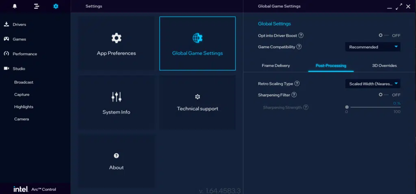Viewport: 416px width, 194px height.
Task: Minimize the Arc Control window
Action: pos(389,8)
